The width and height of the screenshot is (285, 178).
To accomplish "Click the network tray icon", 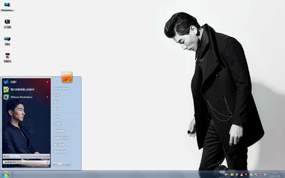I will coord(260,175).
